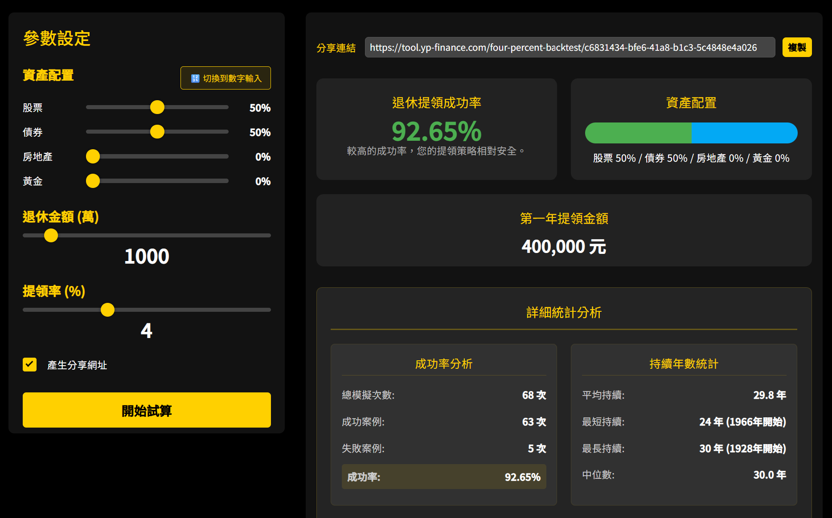The height and width of the screenshot is (518, 832).
Task: Click the 29.8 年 average duration value
Action: tap(770, 395)
